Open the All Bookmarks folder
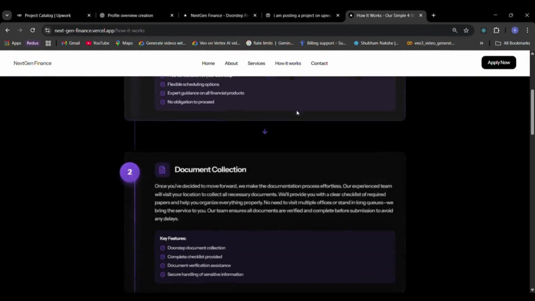Screen dimensions: 535x301 pyautogui.click(x=513, y=43)
